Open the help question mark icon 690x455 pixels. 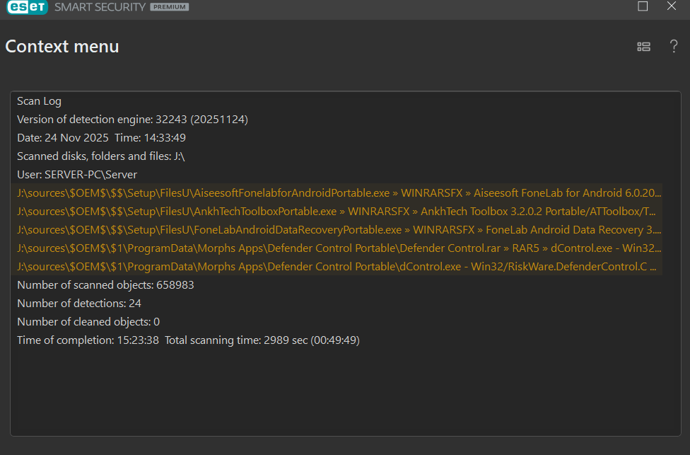(x=674, y=47)
